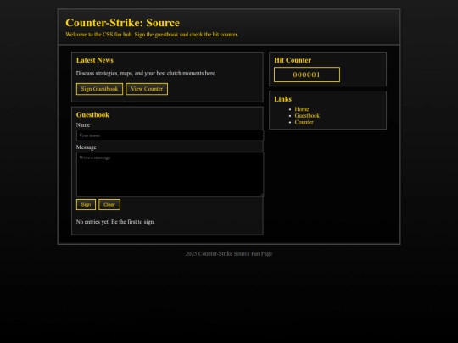This screenshot has width=458, height=343.
Task: Visit the Counter link in Links panel
Action: pos(304,122)
